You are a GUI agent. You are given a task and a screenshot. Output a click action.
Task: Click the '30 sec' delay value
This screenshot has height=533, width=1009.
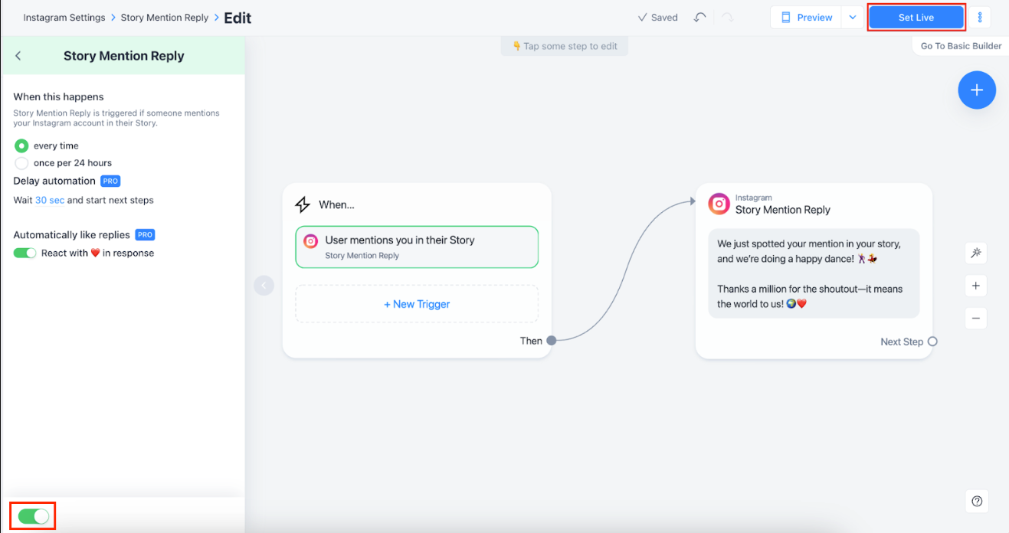(50, 201)
